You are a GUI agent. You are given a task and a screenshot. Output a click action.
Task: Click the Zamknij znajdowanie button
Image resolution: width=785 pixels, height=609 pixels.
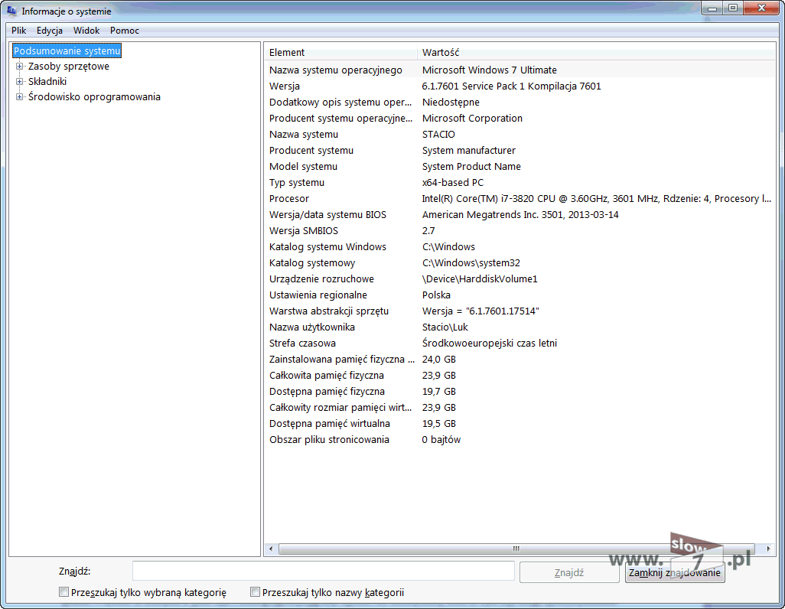pos(674,572)
